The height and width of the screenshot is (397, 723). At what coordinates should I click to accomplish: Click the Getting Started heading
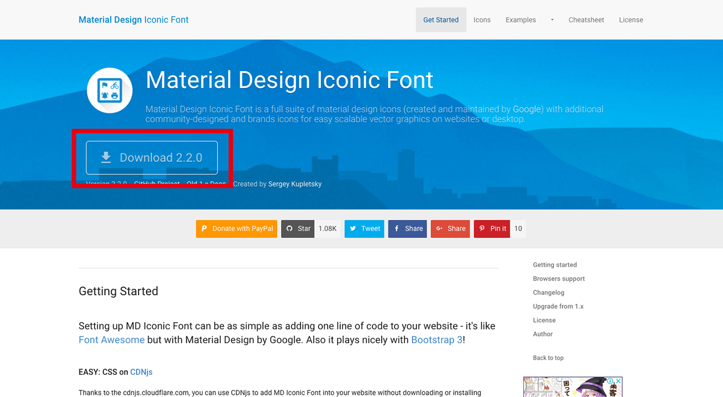pyautogui.click(x=118, y=292)
